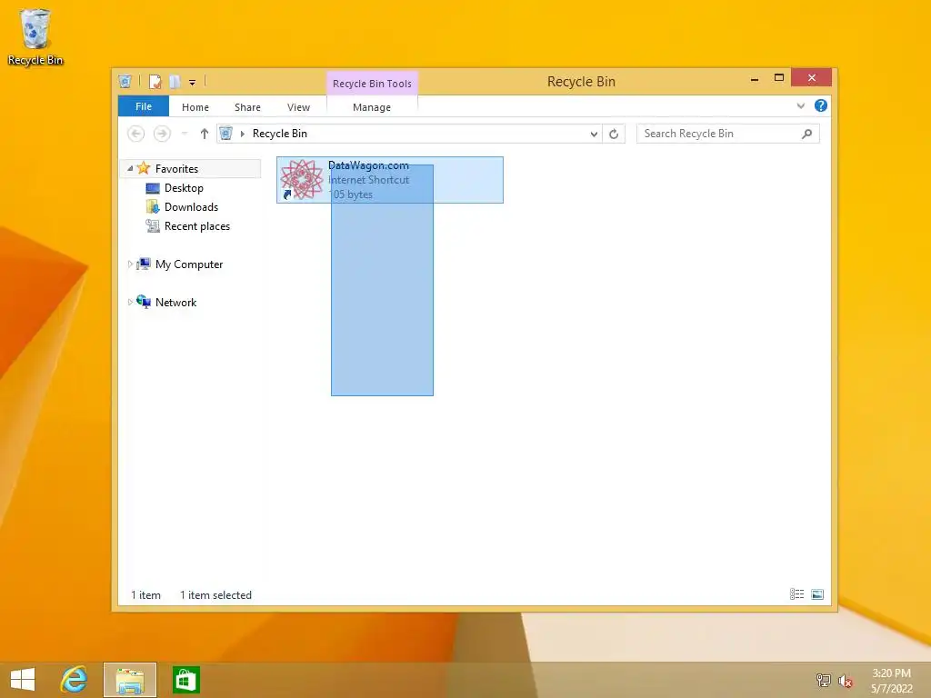931x698 pixels.
Task: Close the Recycle Bin window
Action: tap(812, 78)
